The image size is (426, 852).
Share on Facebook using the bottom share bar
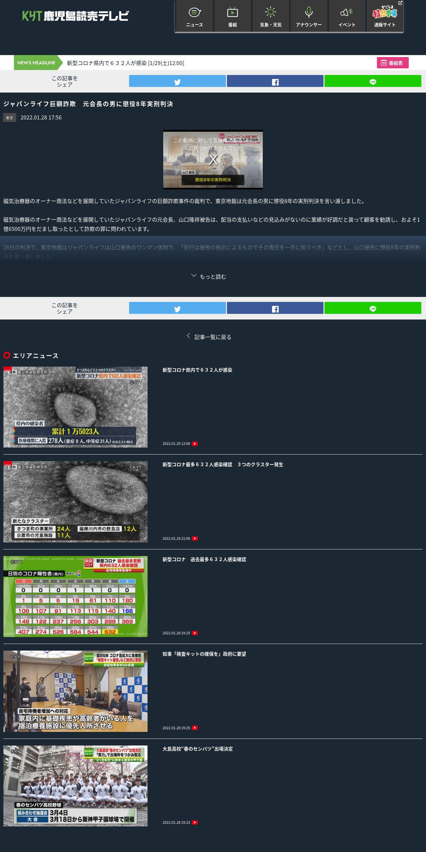coord(275,308)
